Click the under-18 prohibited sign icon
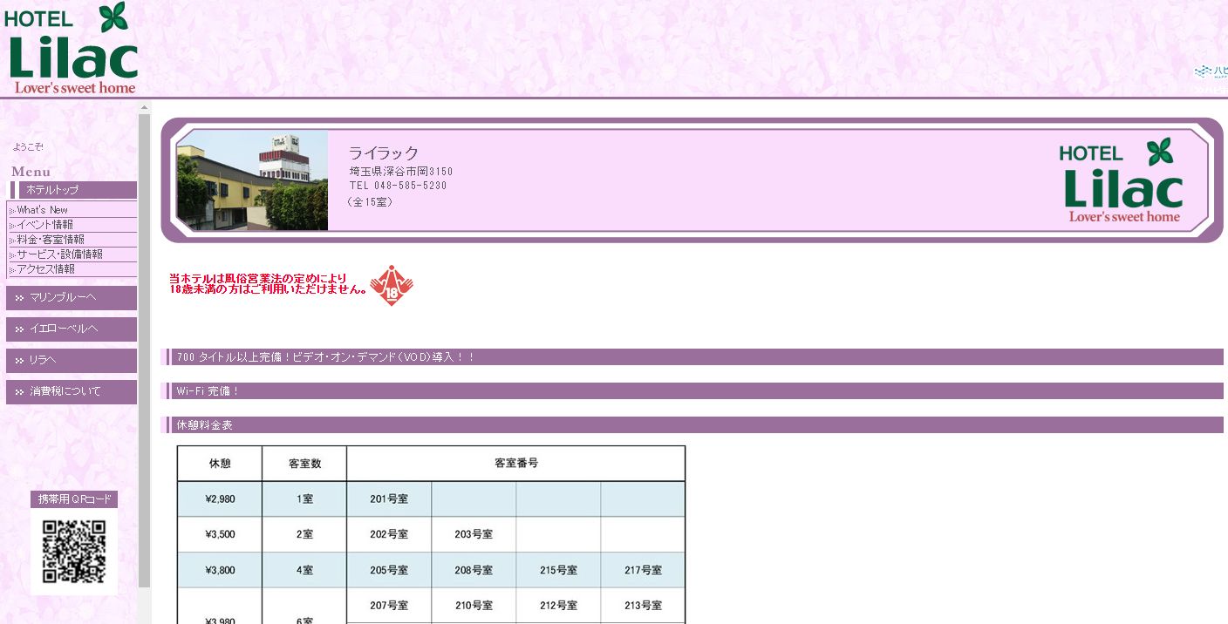Image resolution: width=1228 pixels, height=624 pixels. [392, 285]
